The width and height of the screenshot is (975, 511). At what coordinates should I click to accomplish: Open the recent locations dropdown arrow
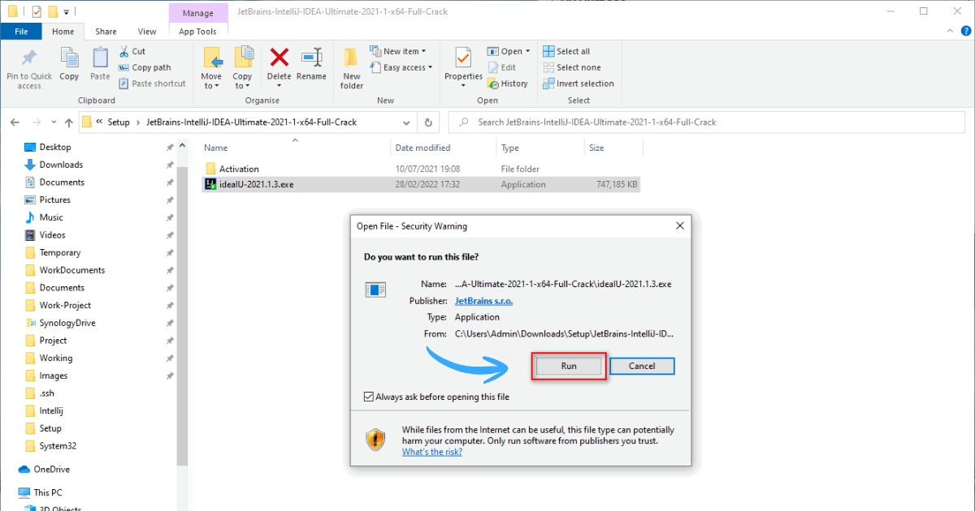(x=54, y=122)
